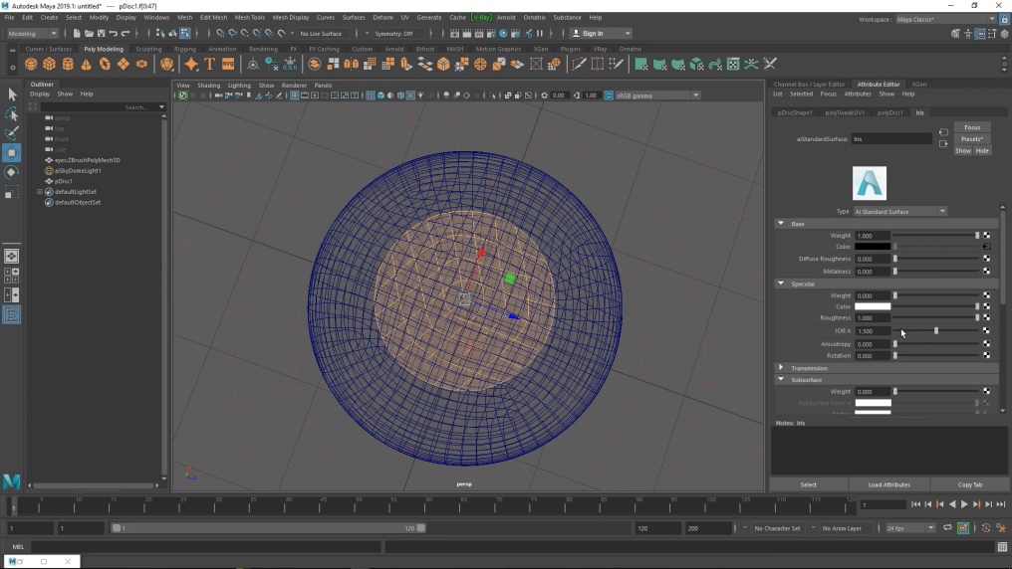Screen dimensions: 1012x569
Task: Switch to the polyDisc1 tab
Action: 889,112
